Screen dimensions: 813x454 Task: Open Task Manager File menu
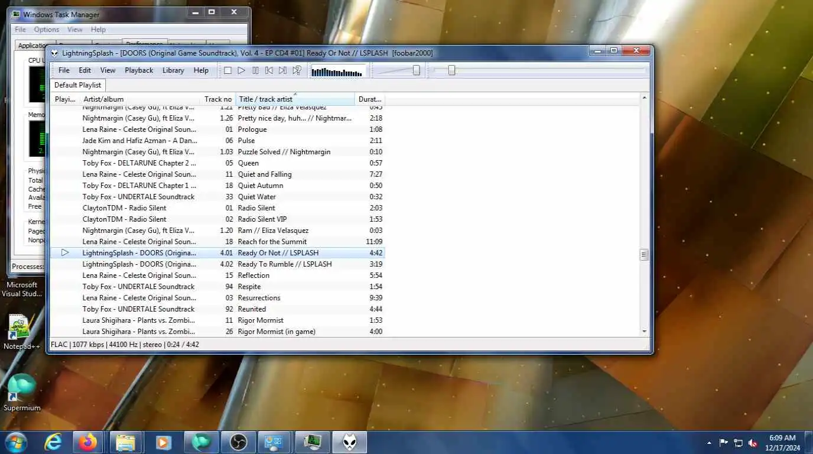tap(20, 30)
